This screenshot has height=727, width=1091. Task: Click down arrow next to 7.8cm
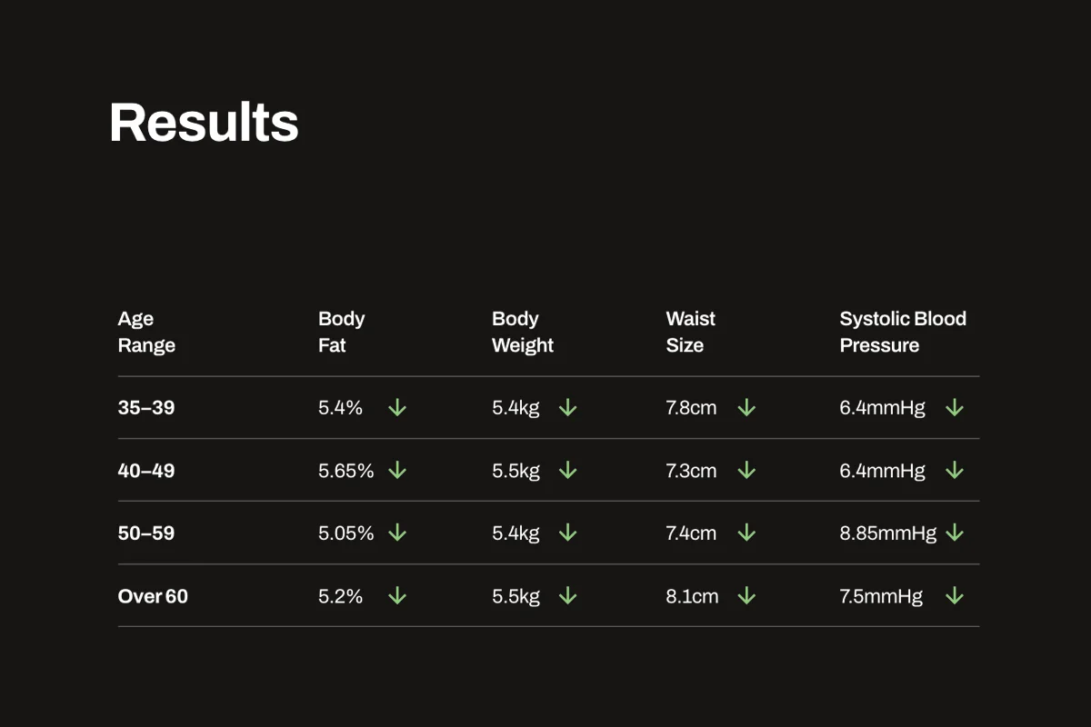(746, 408)
